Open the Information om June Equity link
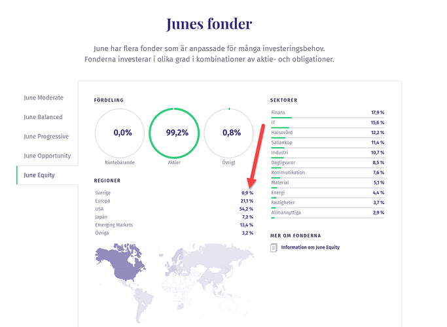 [310, 247]
